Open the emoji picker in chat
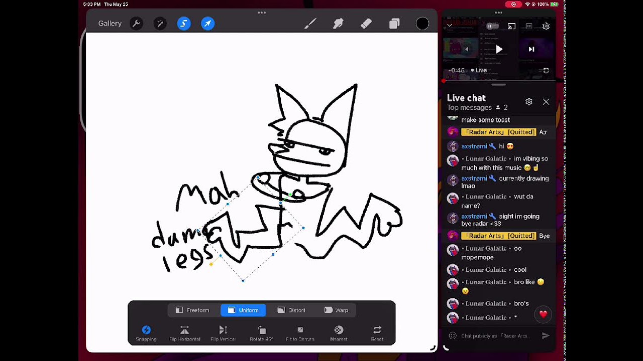 pos(453,336)
